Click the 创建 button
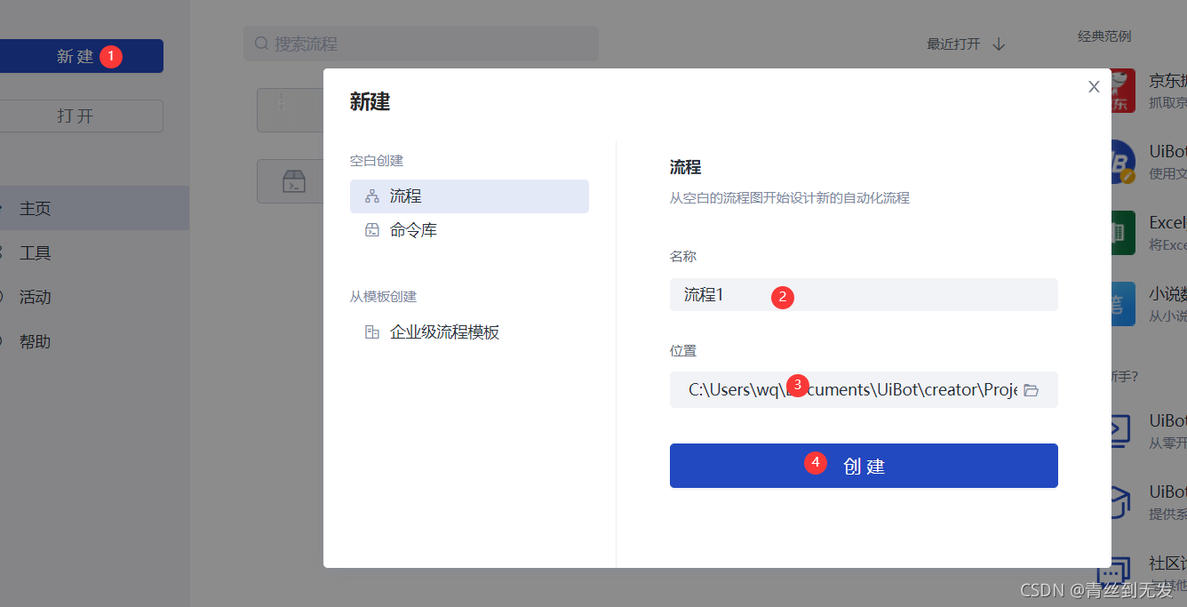The width and height of the screenshot is (1187, 607). 864,466
